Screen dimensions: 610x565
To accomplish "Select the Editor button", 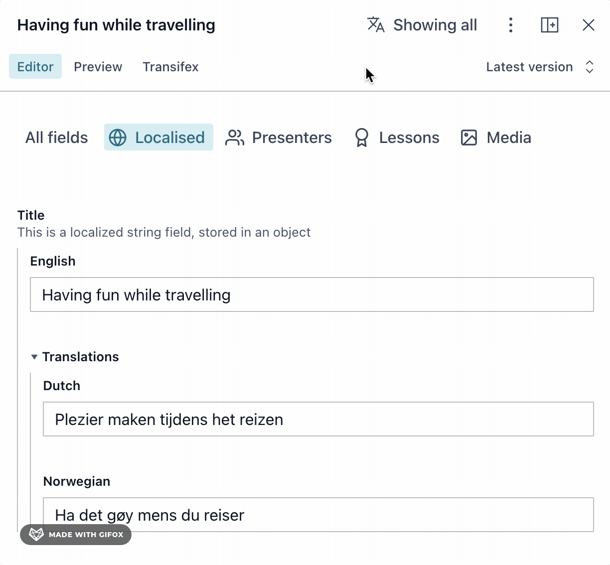I will click(35, 66).
